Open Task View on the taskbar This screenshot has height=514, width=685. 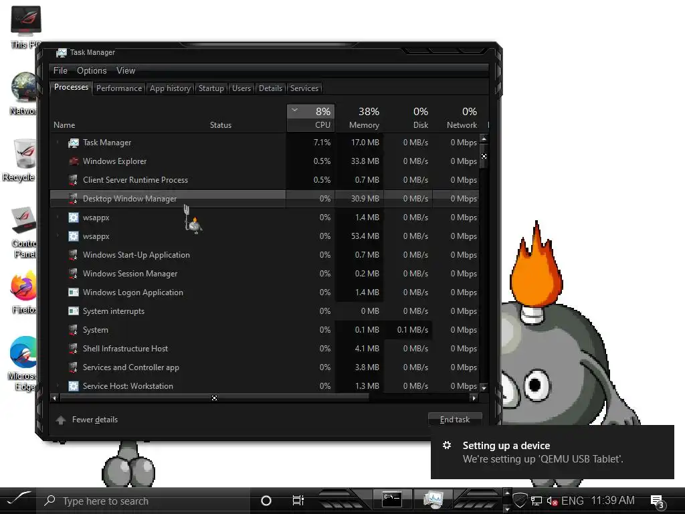coord(298,501)
